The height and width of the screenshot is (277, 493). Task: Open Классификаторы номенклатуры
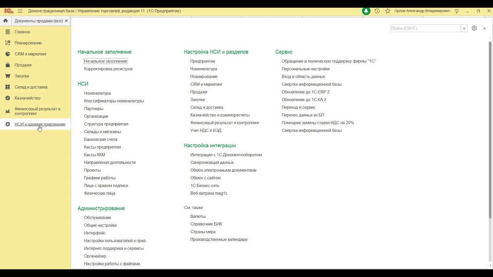point(114,101)
